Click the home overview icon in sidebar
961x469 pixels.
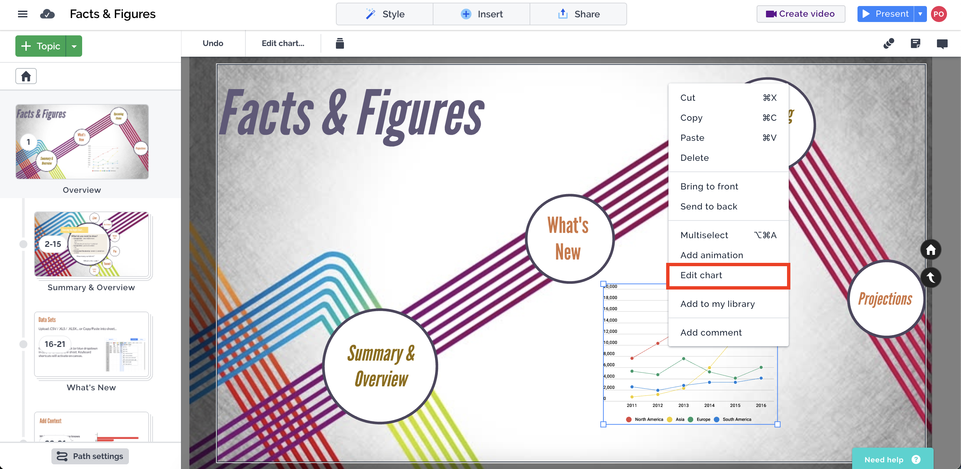[26, 76]
